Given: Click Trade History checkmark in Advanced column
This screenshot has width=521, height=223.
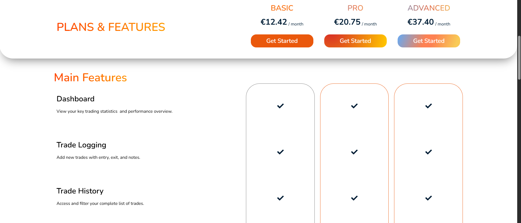Looking at the screenshot, I should 429,198.
